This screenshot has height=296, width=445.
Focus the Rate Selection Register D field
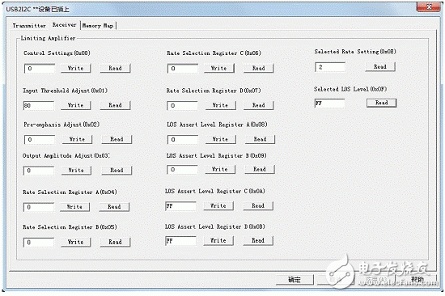click(182, 106)
